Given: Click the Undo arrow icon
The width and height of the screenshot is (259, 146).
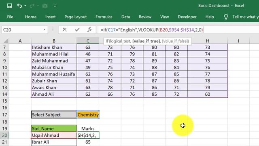Looking at the screenshot, I should point(19,6).
